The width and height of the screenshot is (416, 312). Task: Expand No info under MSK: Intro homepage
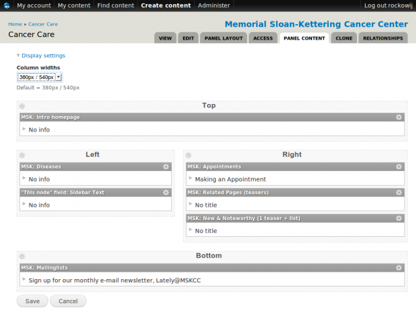(x=24, y=129)
